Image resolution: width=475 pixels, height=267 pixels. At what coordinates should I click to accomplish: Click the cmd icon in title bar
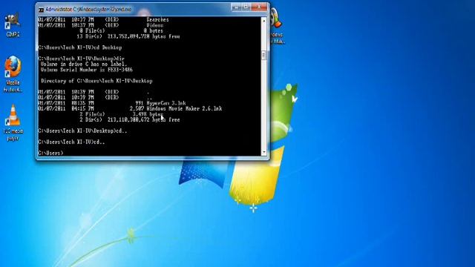click(42, 10)
